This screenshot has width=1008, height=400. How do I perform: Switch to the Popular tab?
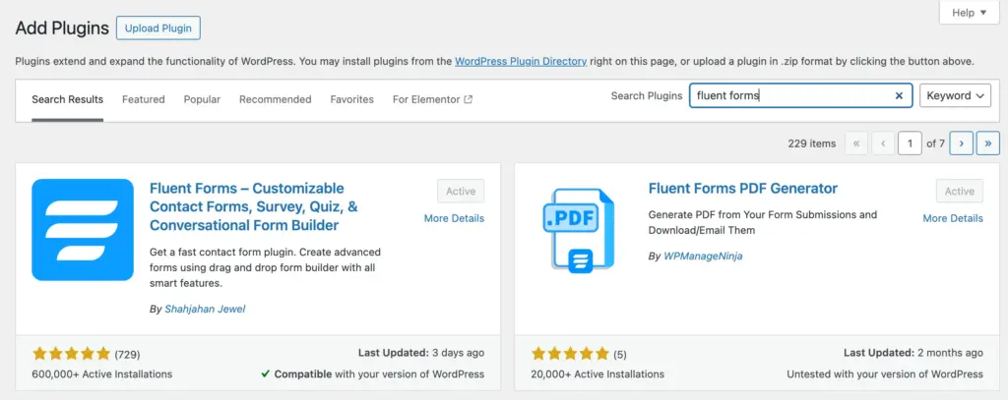pos(202,99)
